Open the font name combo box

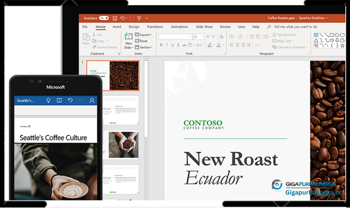tap(175, 37)
